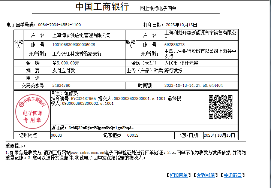This screenshot has width=271, height=188.
Task: Click the e-receipt number 0064-7034-4554-1100
Action: pyautogui.click(x=59, y=25)
